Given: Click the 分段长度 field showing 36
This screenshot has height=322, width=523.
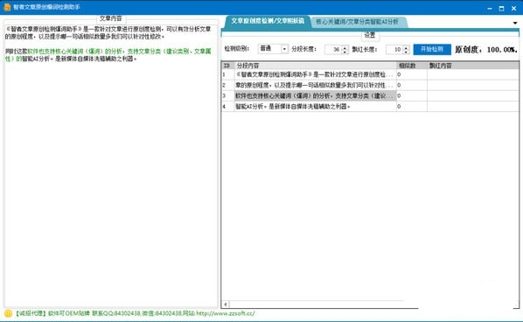Looking at the screenshot, I should pos(333,49).
